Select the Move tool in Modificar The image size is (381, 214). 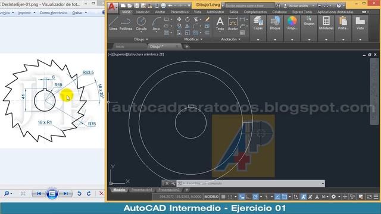coord(179,19)
